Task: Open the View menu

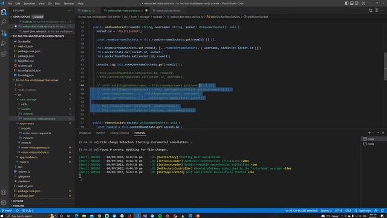Action: pyautogui.click(x=42, y=4)
